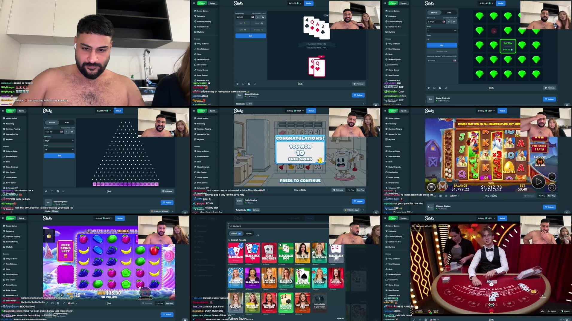Expand Mines count dropdown showing 1
Viewport: 572px width, 321px height.
point(442,30)
